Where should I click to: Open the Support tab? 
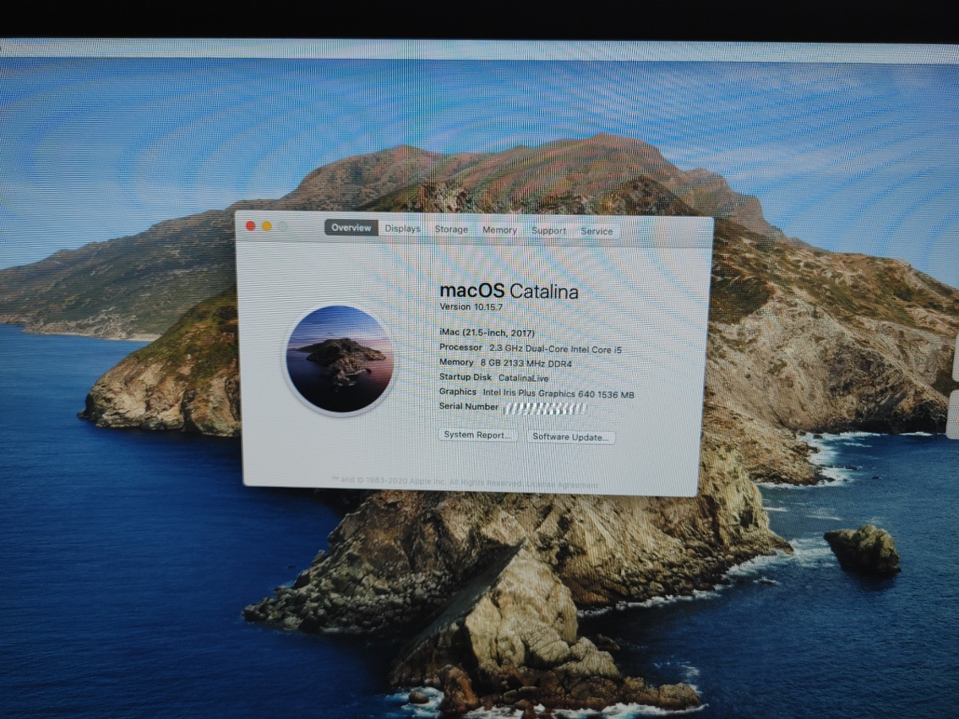tap(549, 231)
